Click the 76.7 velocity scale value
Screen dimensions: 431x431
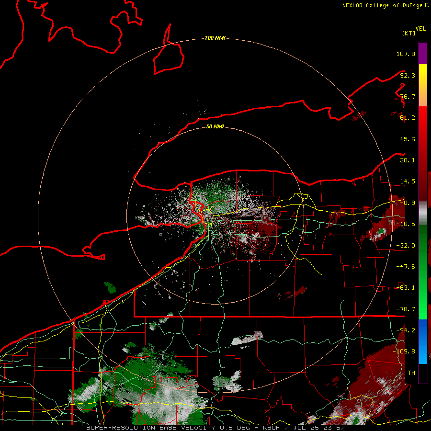tap(408, 96)
